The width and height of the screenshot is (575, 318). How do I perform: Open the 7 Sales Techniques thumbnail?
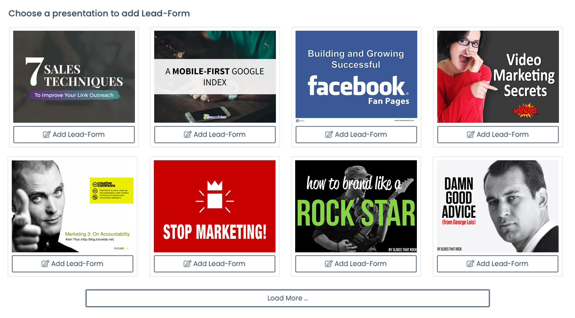pyautogui.click(x=74, y=77)
